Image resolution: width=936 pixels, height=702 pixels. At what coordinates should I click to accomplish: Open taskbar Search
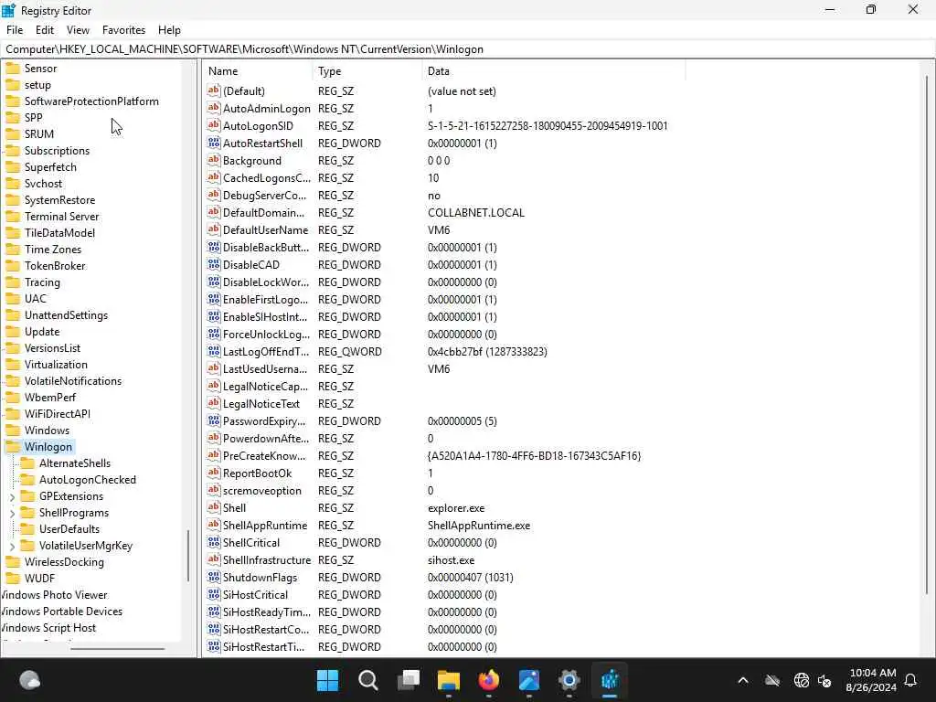pos(367,680)
